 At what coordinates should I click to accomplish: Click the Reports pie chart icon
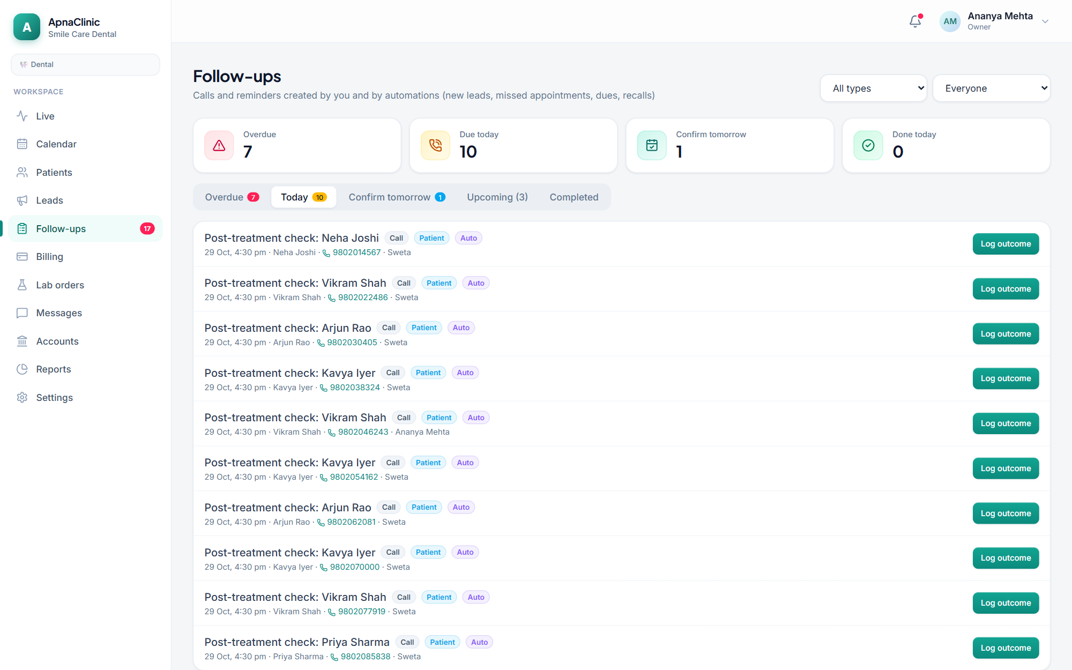click(22, 369)
